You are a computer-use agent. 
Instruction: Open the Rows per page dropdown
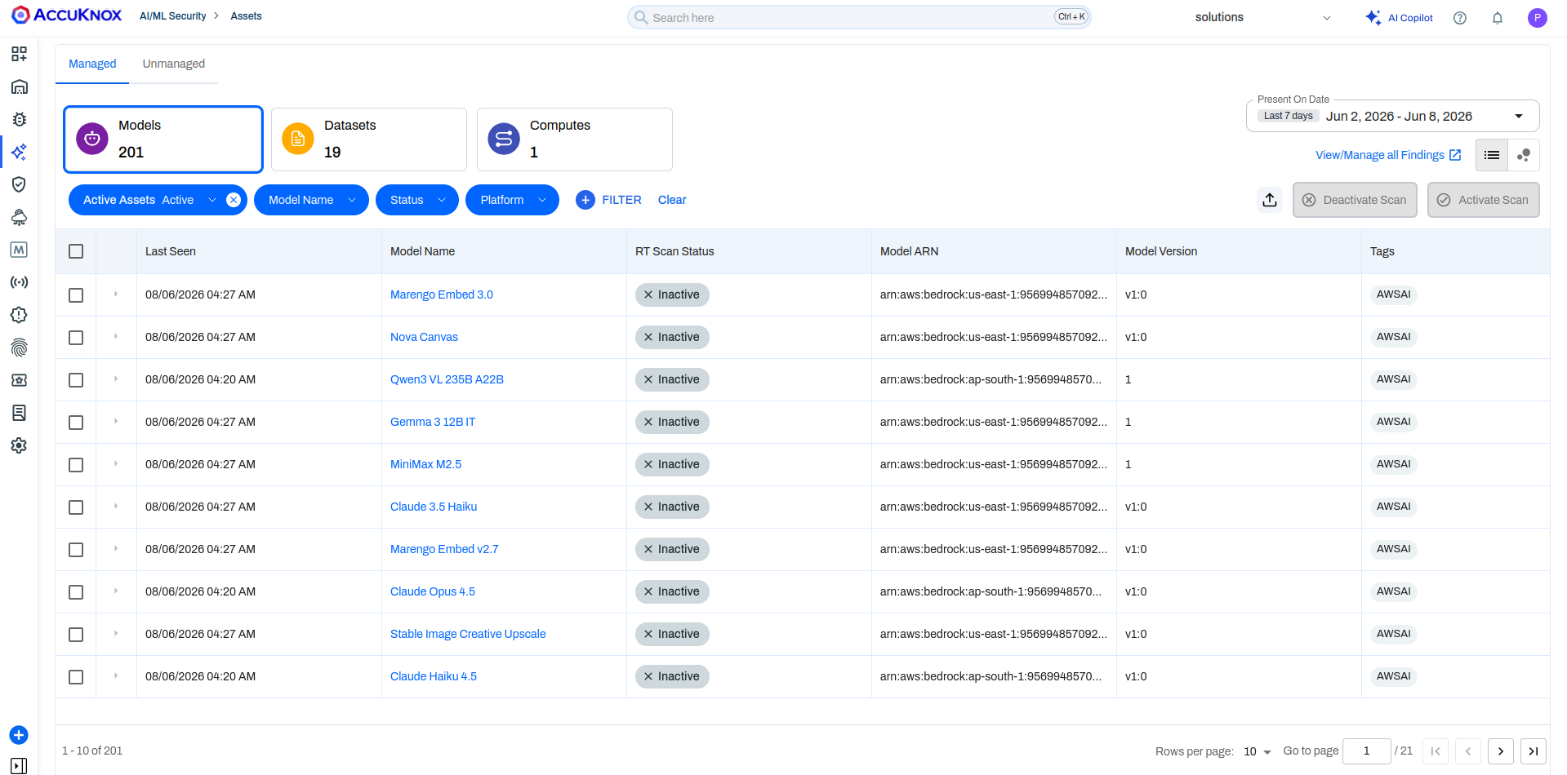click(1258, 751)
